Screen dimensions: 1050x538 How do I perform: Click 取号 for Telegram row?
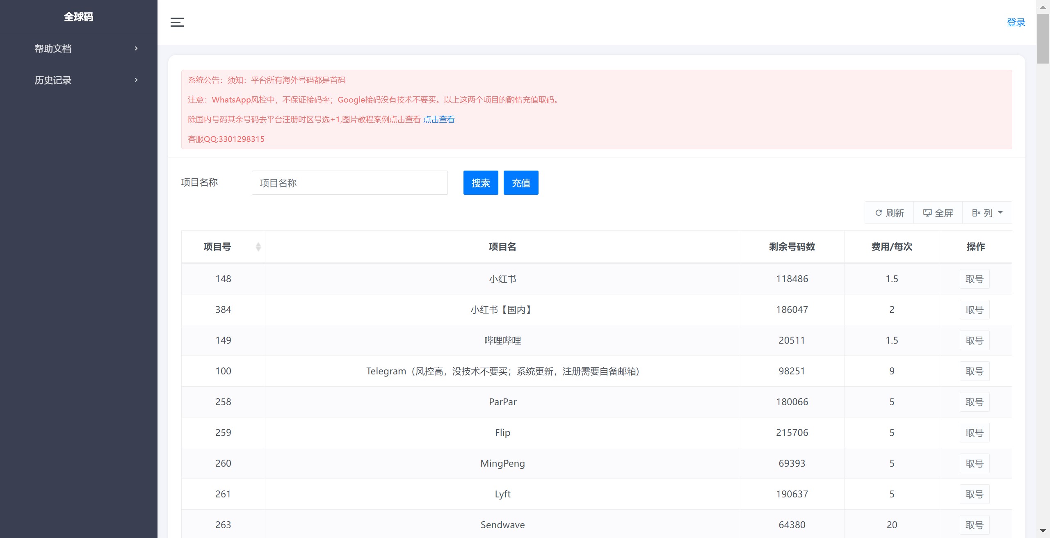click(x=975, y=371)
